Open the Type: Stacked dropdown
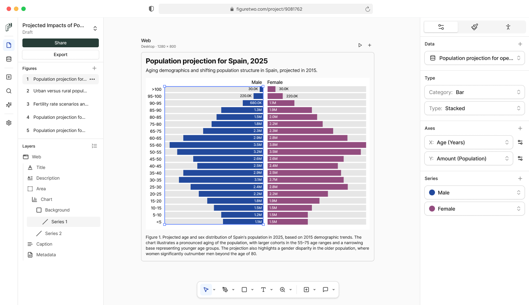The width and height of the screenshot is (529, 305). point(474,109)
